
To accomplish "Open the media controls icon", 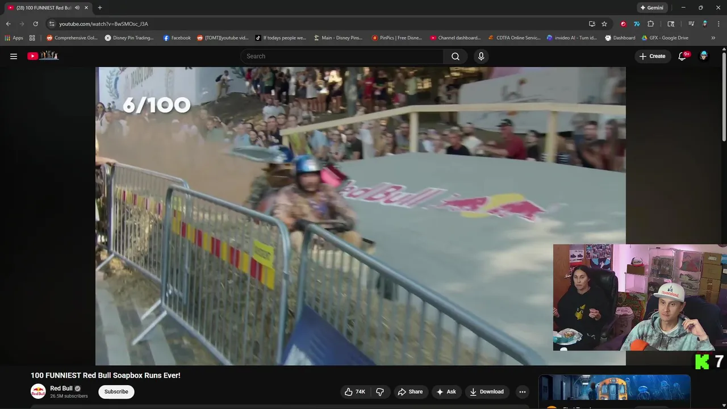I will [x=691, y=24].
